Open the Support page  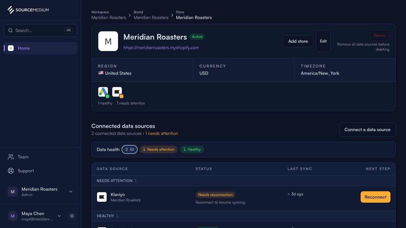(x=40, y=171)
